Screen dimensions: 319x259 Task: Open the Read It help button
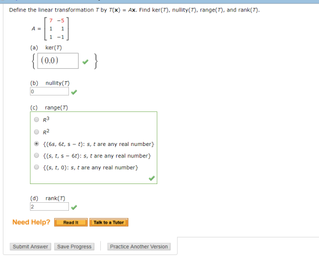(71, 223)
